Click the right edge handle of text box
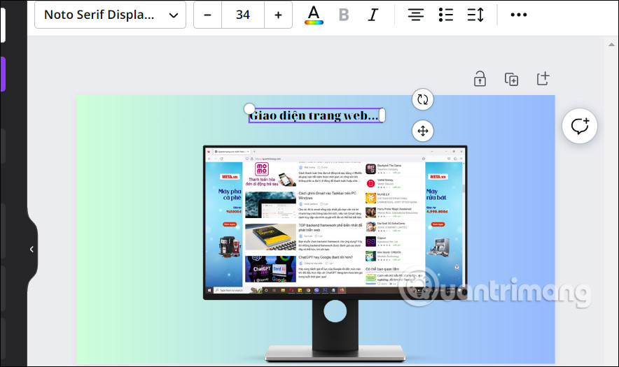Image resolution: width=619 pixels, height=367 pixels. tap(382, 115)
